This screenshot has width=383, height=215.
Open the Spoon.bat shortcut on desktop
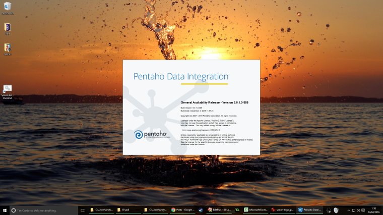[8, 90]
